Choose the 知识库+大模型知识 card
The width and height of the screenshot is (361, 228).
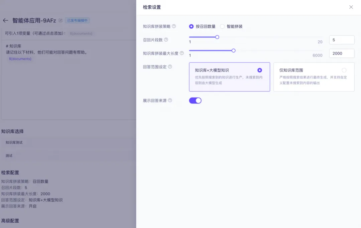(x=229, y=77)
